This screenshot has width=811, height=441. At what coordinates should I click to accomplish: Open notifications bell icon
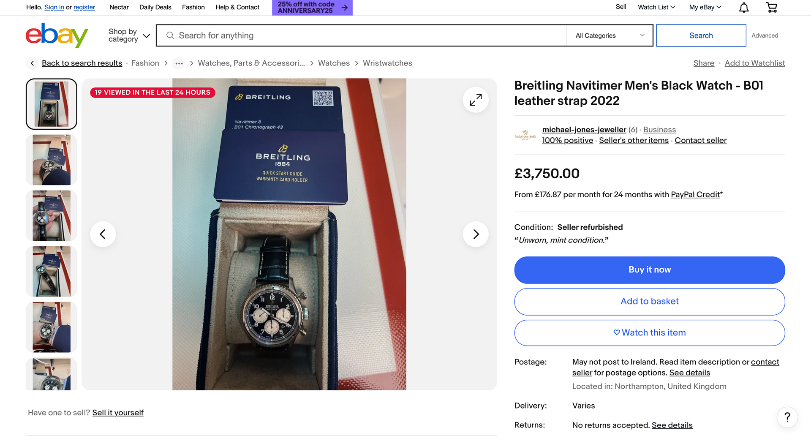tap(744, 8)
